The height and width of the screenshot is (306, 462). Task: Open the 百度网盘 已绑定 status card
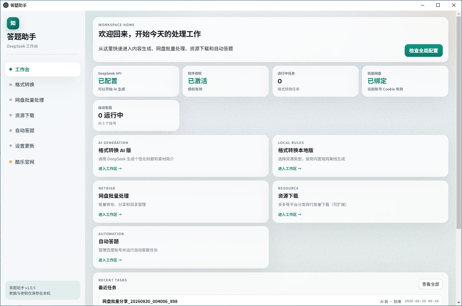[x=405, y=81]
